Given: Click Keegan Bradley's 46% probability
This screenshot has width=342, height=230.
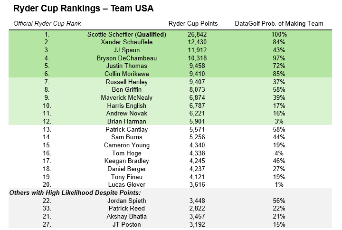Looking at the screenshot, I should pyautogui.click(x=279, y=161).
